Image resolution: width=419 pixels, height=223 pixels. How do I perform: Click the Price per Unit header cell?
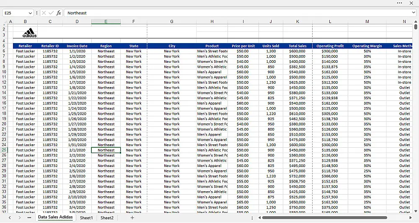243,46
